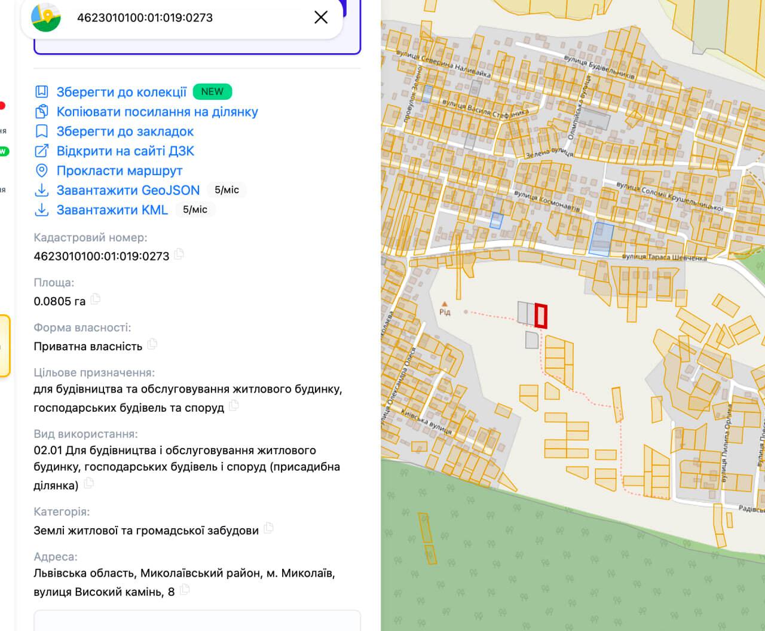Select 'Завантажити GeoJSON'
Screen dimensions: 765x631
pyautogui.click(x=128, y=191)
